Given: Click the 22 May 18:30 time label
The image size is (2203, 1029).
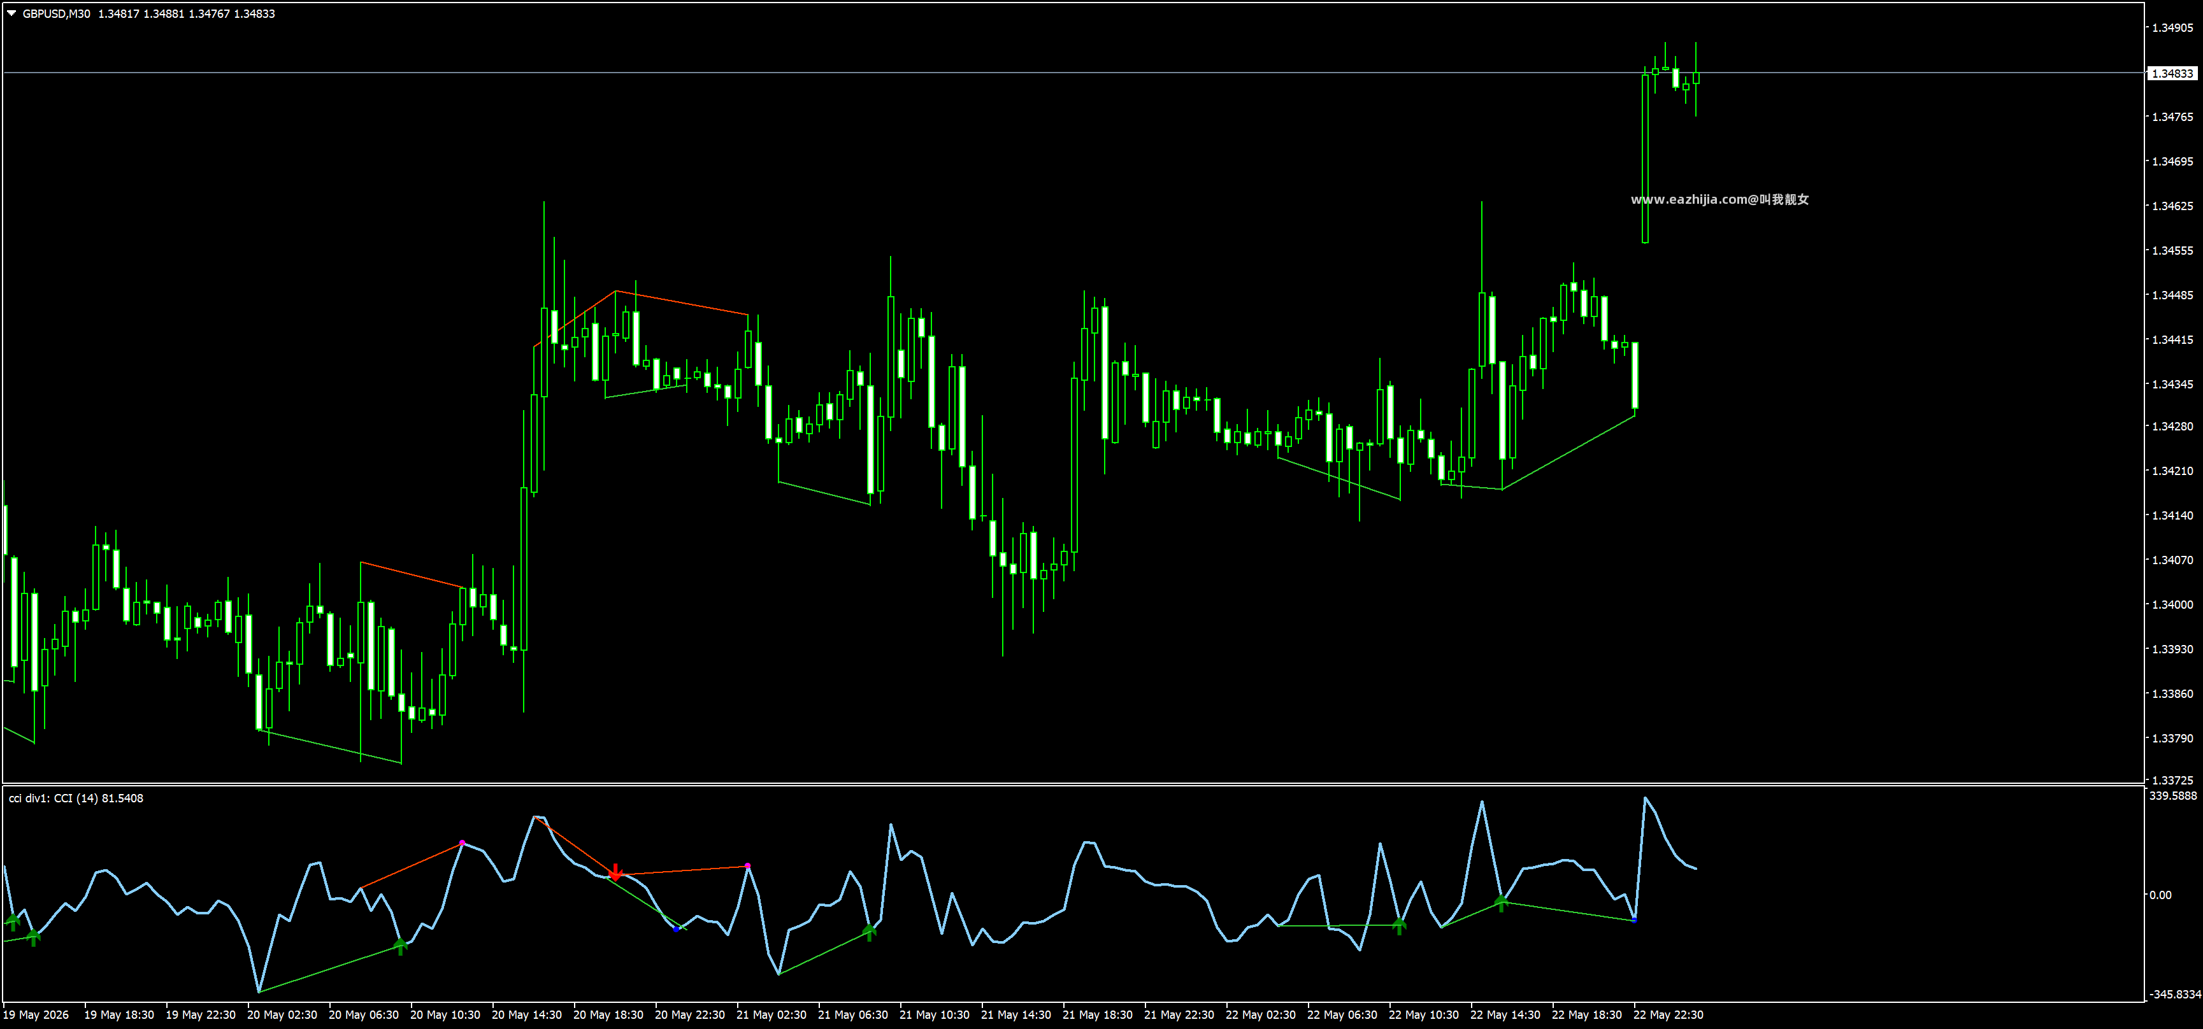Looking at the screenshot, I should (x=1586, y=1014).
